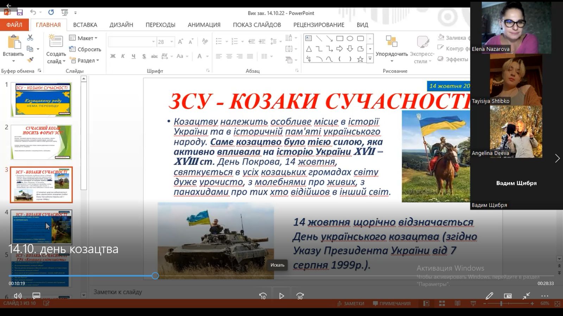
Task: Open the Экспресс-стили quick styles dropdown
Action: click(x=422, y=49)
